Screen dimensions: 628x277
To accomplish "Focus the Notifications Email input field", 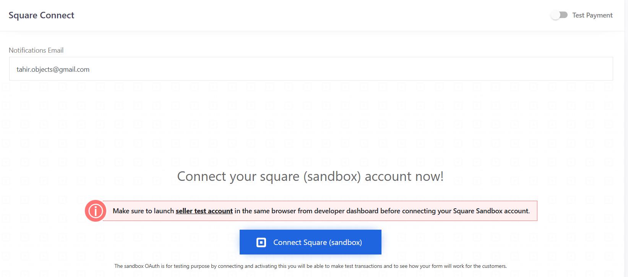I will point(310,69).
